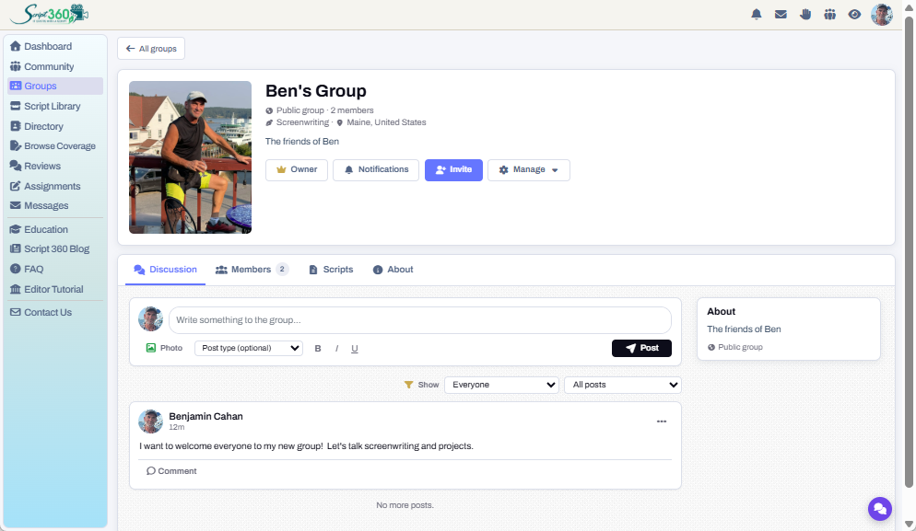Click the Post button
The image size is (916, 531).
(641, 349)
